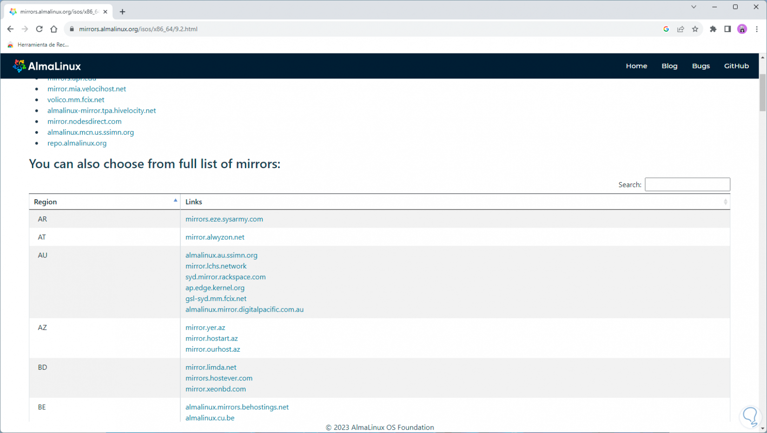Open the Chrome profile avatar
The height and width of the screenshot is (433, 767).
pyautogui.click(x=742, y=29)
